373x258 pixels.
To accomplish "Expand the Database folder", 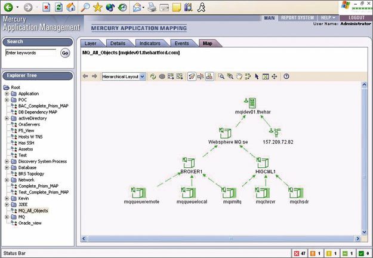I will [x=7, y=168].
